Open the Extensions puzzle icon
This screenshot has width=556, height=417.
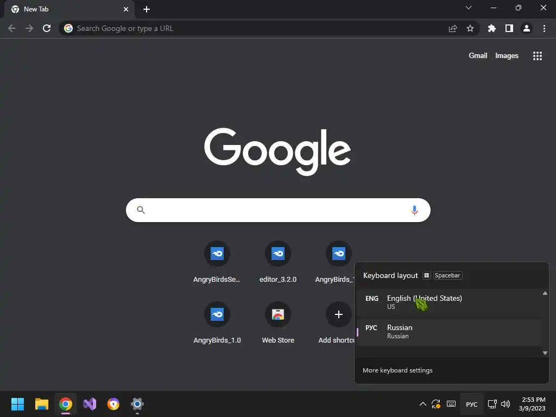[x=491, y=28]
